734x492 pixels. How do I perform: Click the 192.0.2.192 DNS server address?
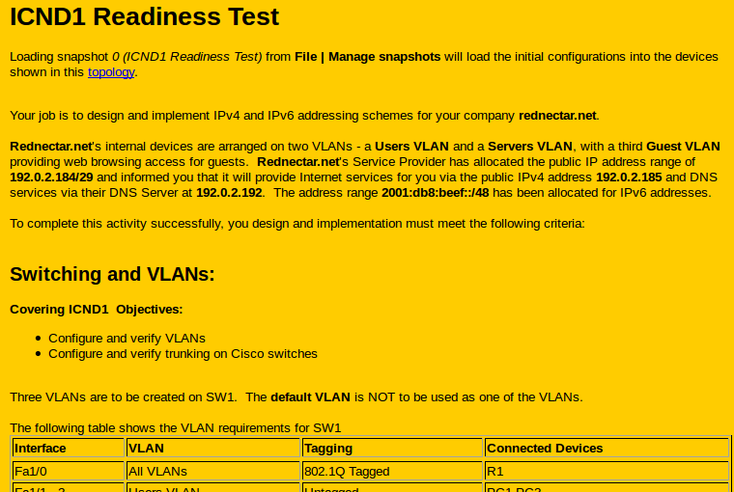(228, 193)
